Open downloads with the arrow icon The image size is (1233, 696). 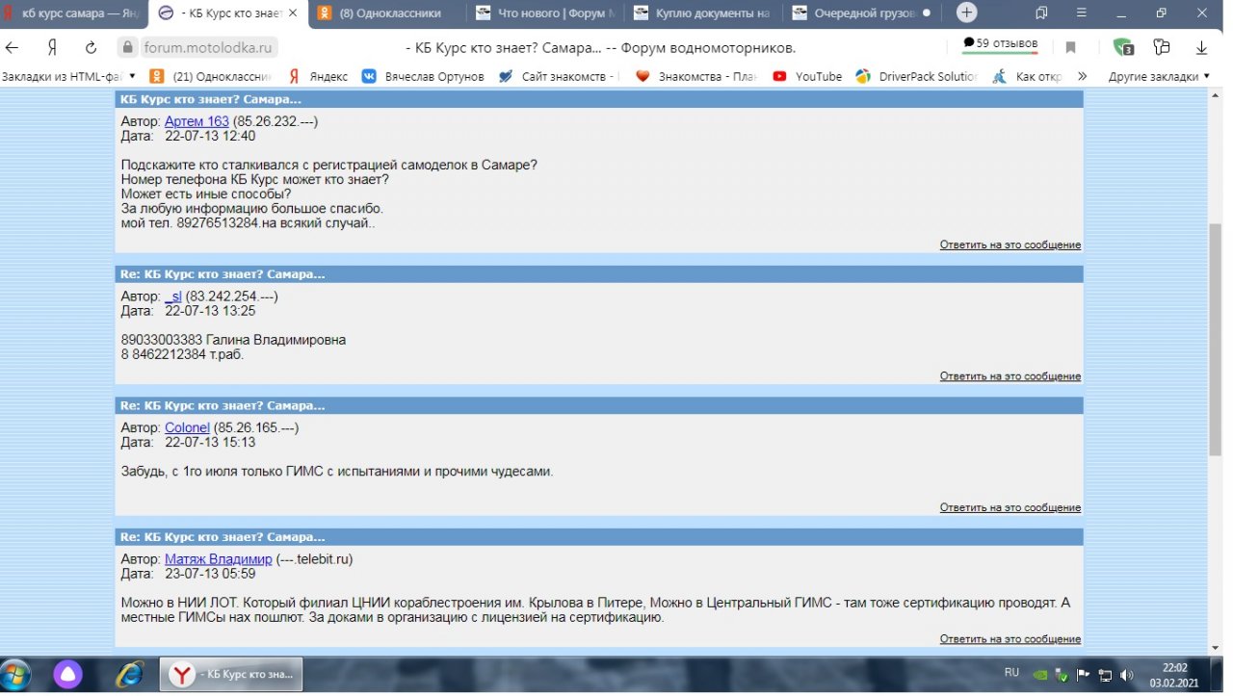click(1201, 47)
